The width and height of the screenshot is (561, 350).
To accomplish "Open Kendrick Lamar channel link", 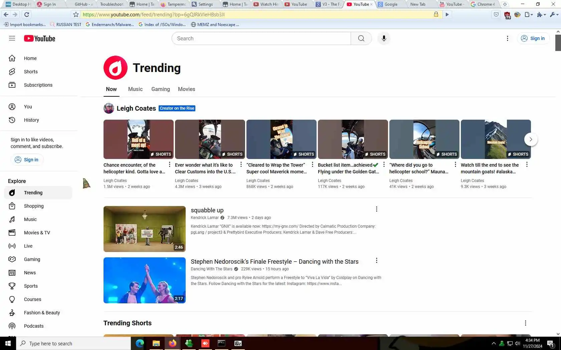I will coord(205,218).
